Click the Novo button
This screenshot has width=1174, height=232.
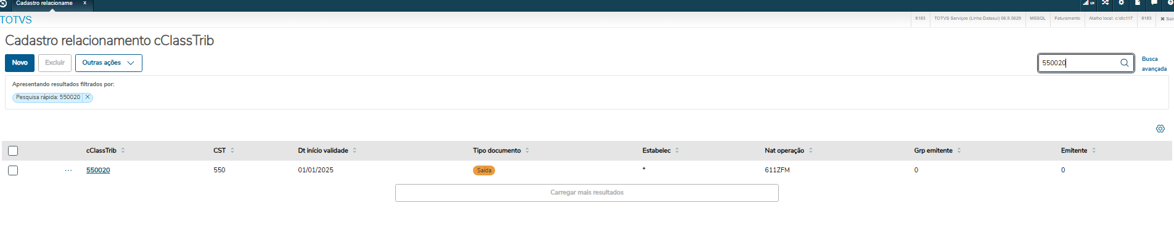point(20,63)
